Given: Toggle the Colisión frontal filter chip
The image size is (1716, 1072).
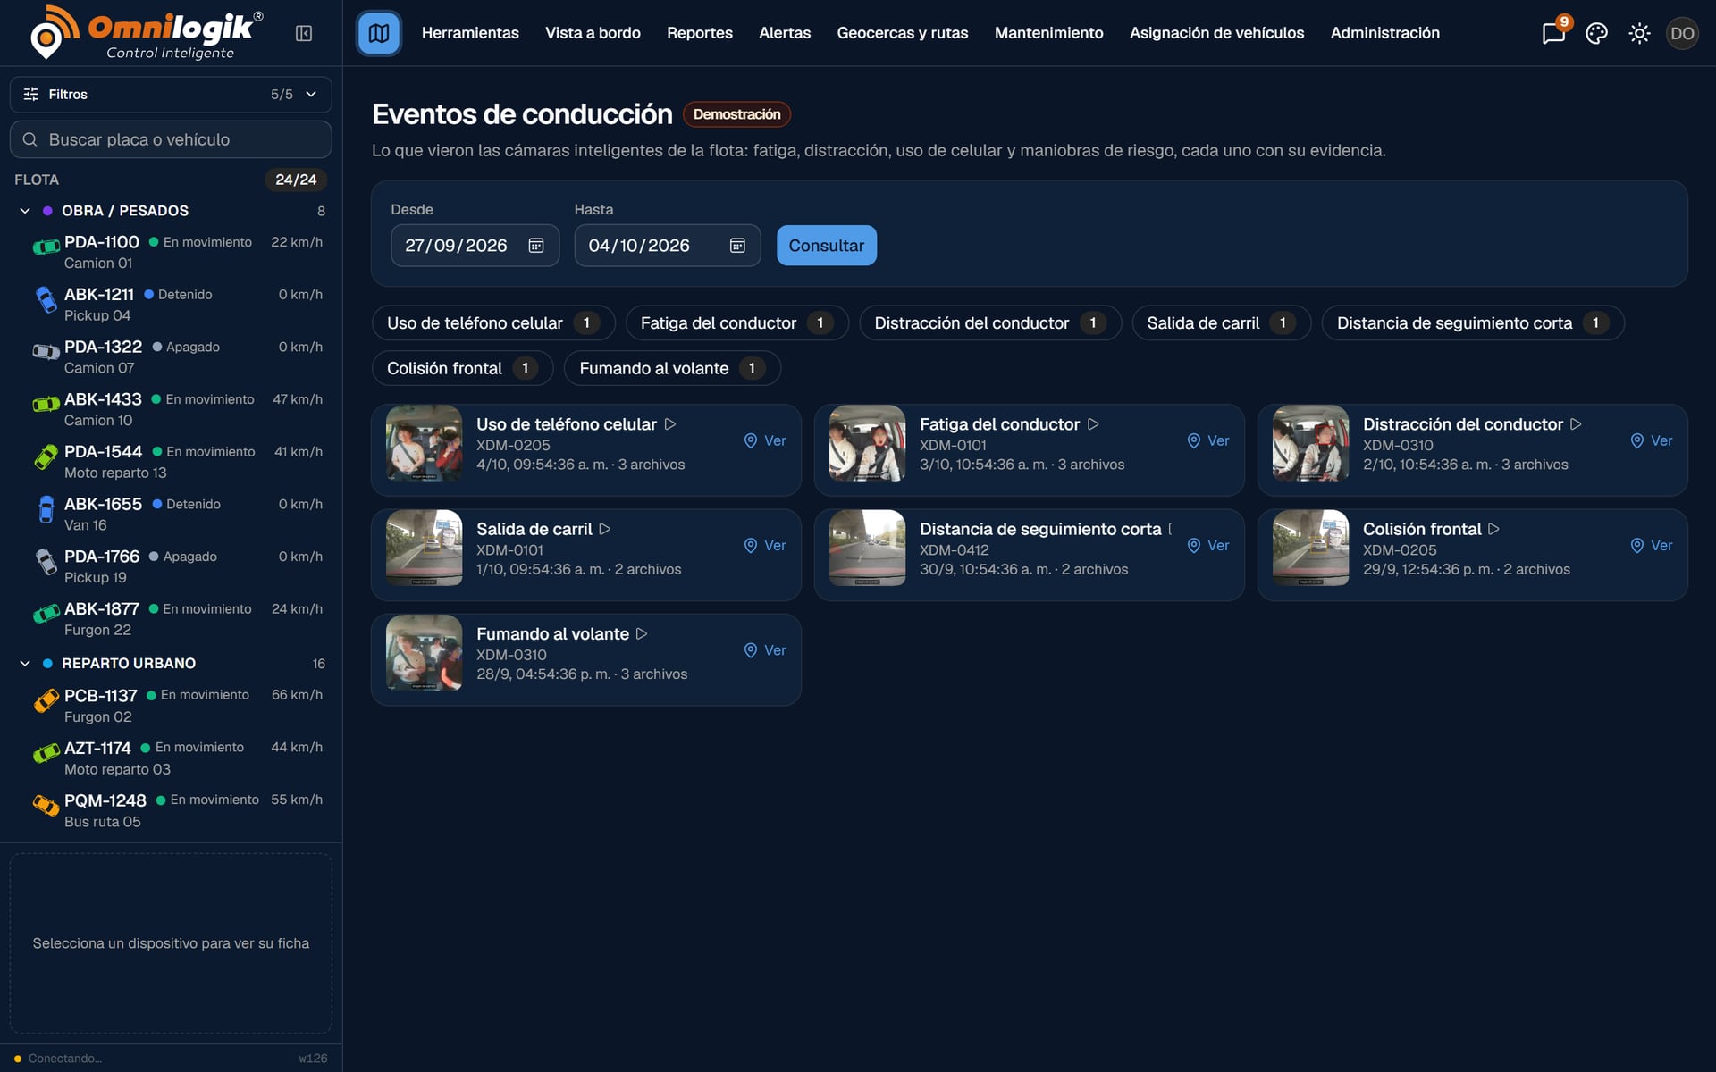Looking at the screenshot, I should 463,368.
